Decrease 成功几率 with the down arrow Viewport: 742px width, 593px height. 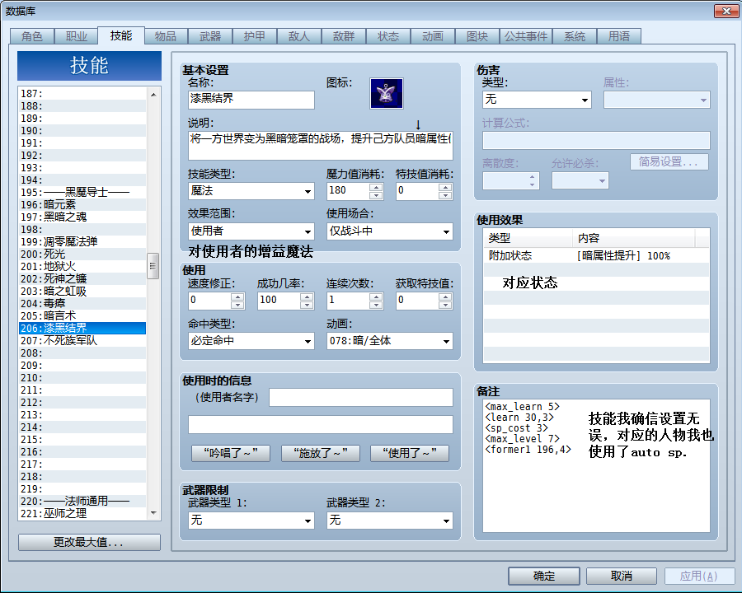(x=307, y=305)
